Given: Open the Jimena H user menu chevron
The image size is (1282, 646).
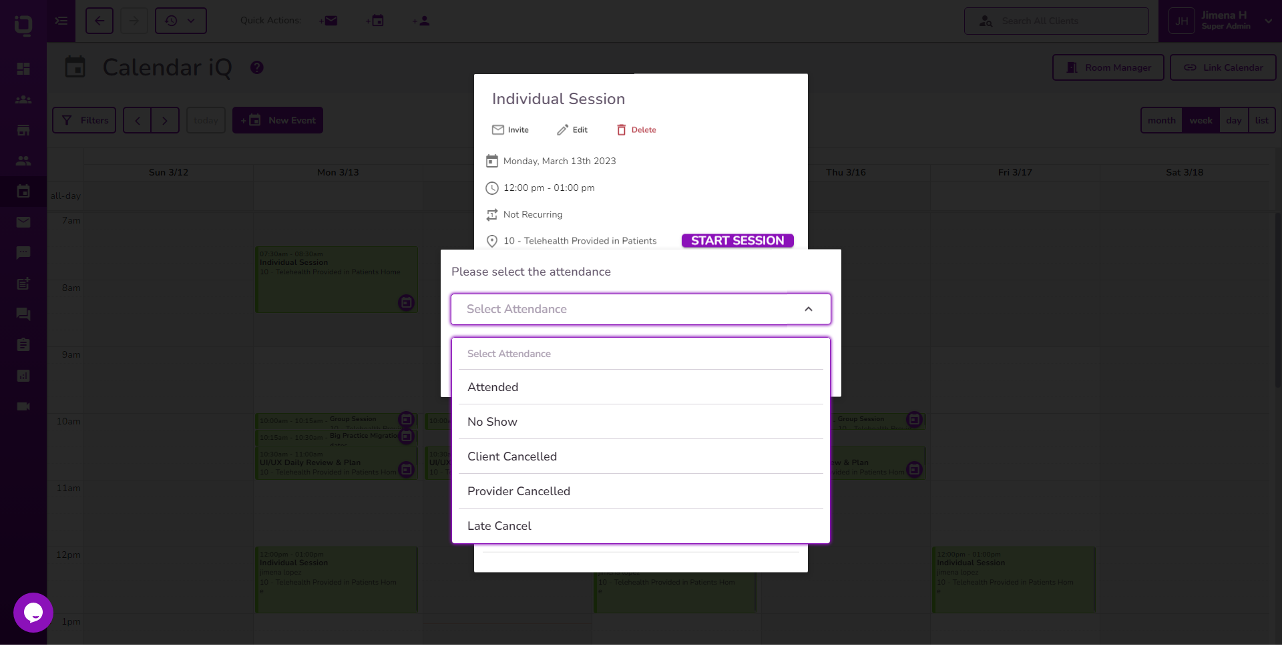Looking at the screenshot, I should click(1269, 21).
